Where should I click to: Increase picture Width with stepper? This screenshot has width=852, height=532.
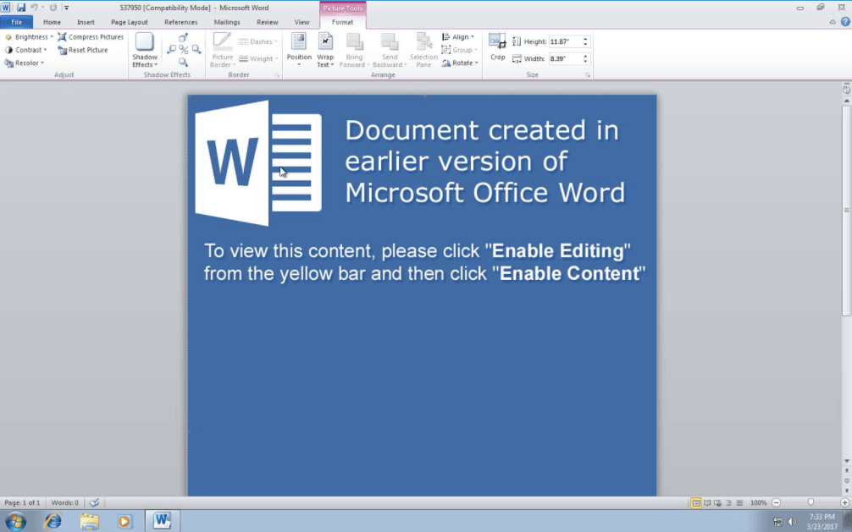pyautogui.click(x=585, y=57)
